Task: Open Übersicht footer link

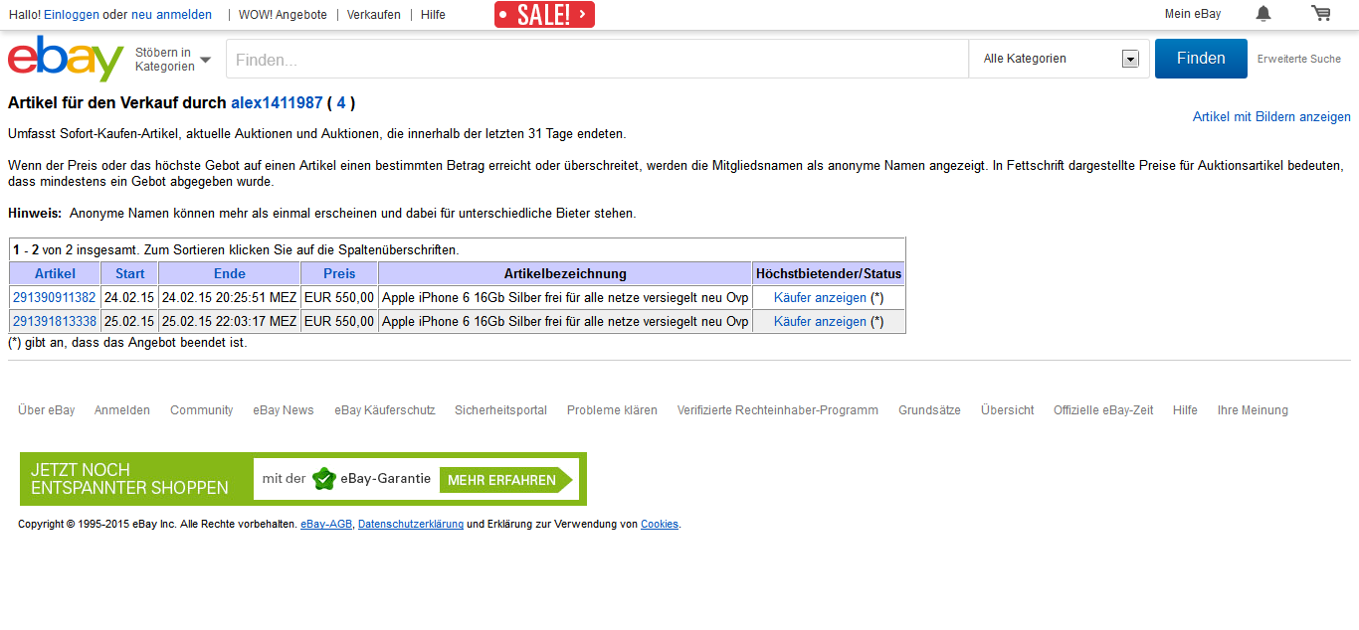Action: [x=1008, y=410]
